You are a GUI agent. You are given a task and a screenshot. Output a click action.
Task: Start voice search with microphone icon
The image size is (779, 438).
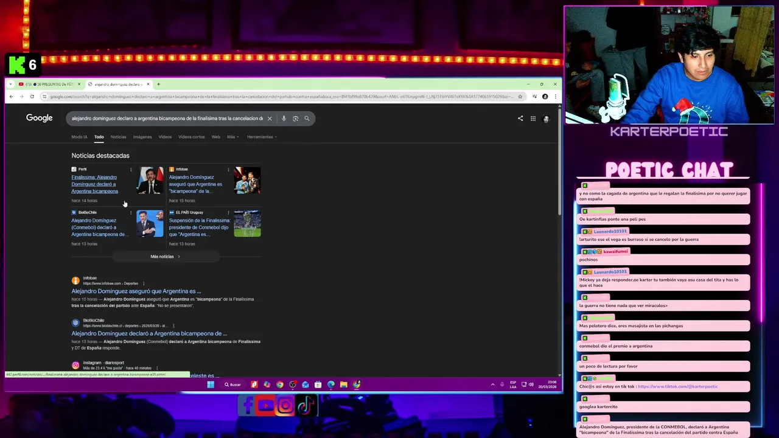point(284,119)
